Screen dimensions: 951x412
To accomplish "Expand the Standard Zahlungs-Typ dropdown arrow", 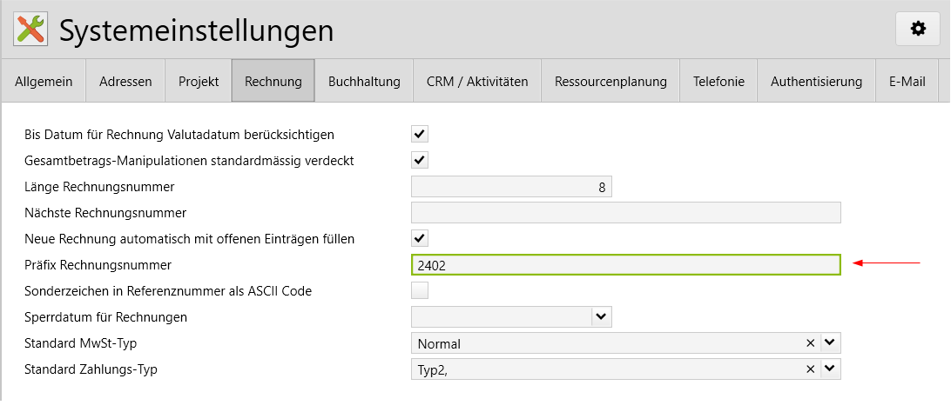I will [x=830, y=369].
